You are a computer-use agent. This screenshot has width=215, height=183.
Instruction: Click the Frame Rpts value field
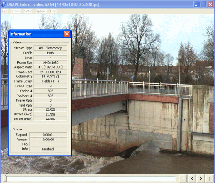[50, 100]
